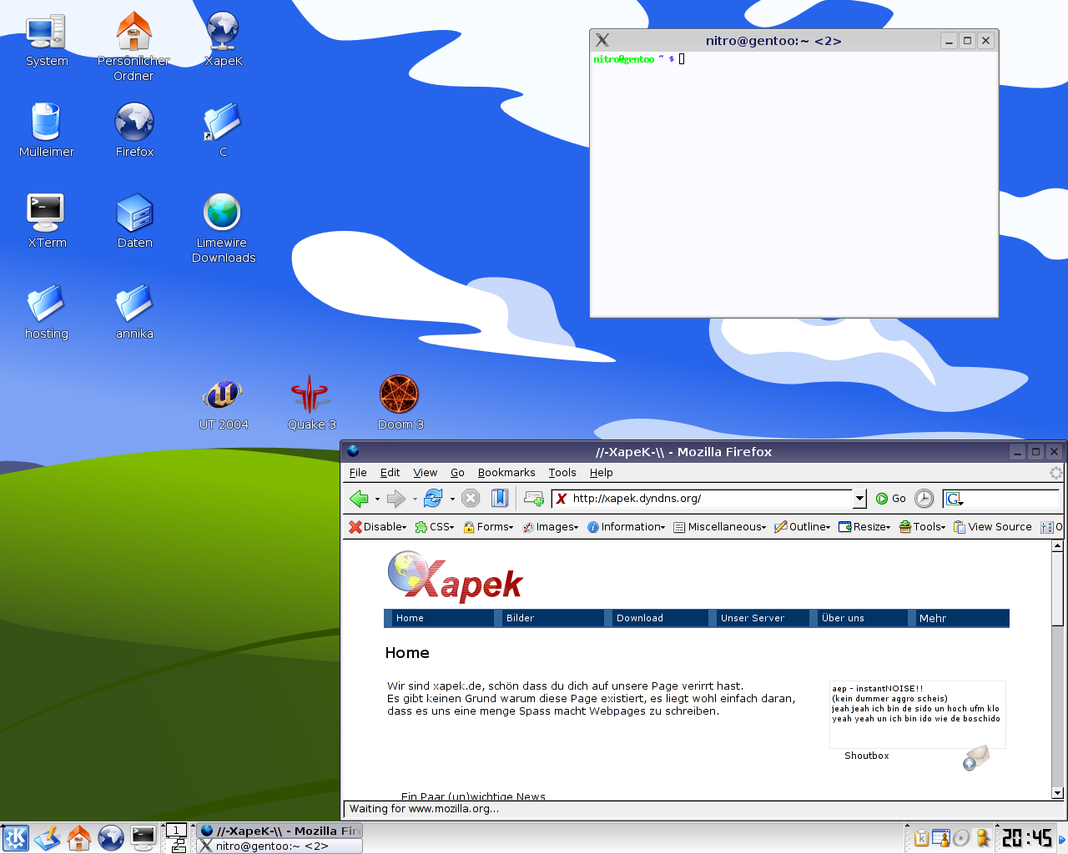Image resolution: width=1068 pixels, height=854 pixels.
Task: Open the System desktop icon
Action: [47, 40]
